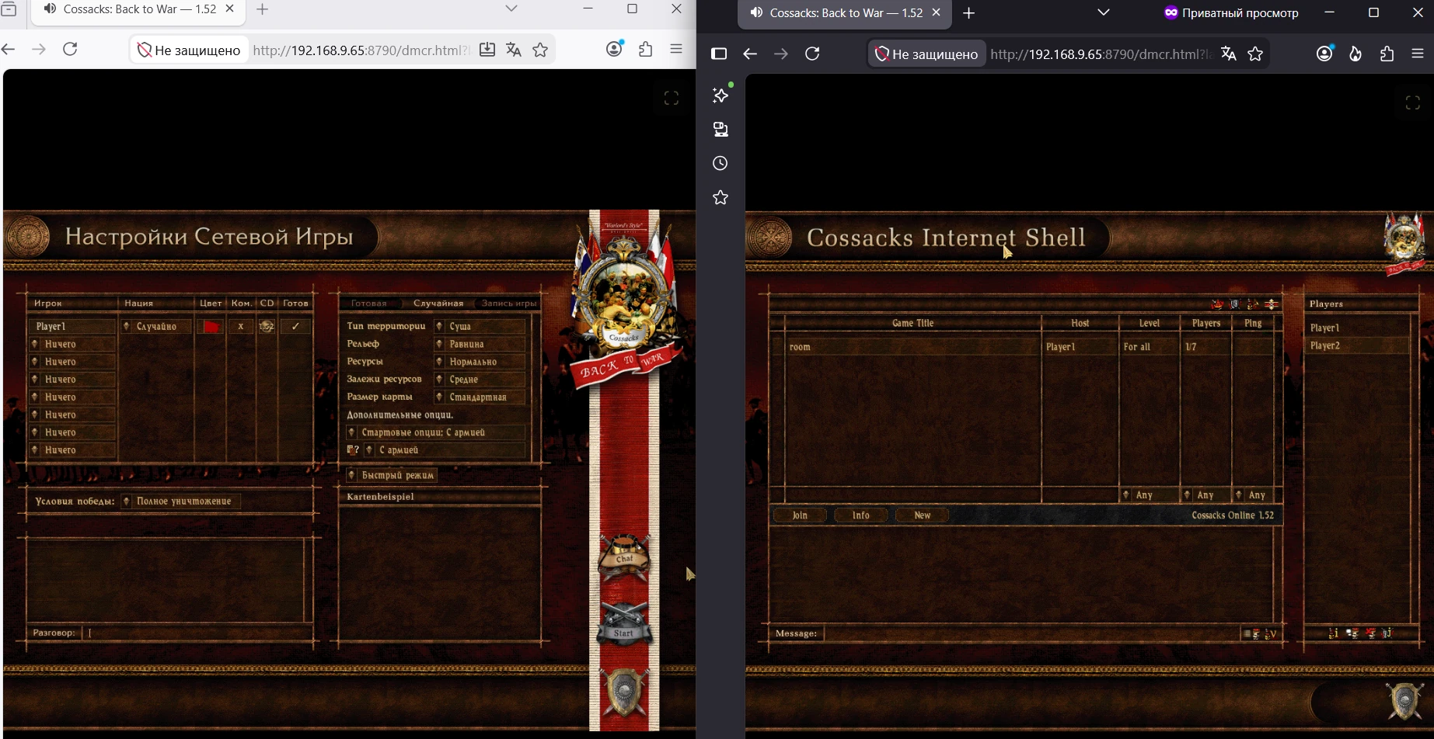The image size is (1434, 739).
Task: Open a new tab in private browser
Action: pos(968,13)
